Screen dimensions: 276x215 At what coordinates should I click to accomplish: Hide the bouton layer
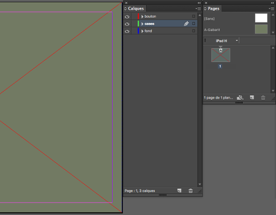click(x=127, y=17)
